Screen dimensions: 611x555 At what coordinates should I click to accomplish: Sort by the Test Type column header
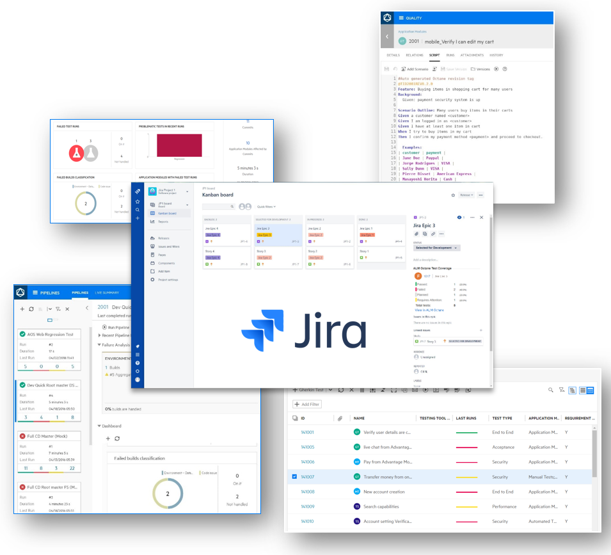[502, 418]
